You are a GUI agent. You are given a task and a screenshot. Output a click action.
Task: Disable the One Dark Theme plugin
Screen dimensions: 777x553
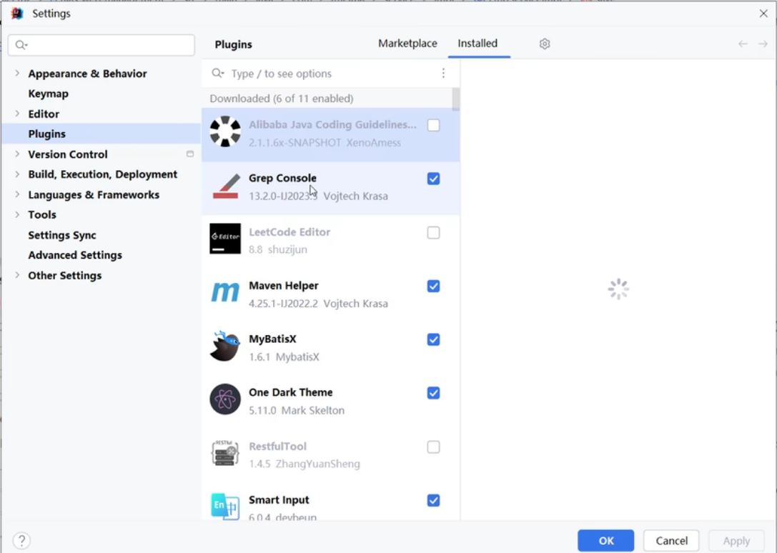click(x=433, y=393)
